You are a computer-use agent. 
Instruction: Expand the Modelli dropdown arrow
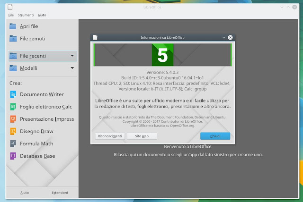72,68
